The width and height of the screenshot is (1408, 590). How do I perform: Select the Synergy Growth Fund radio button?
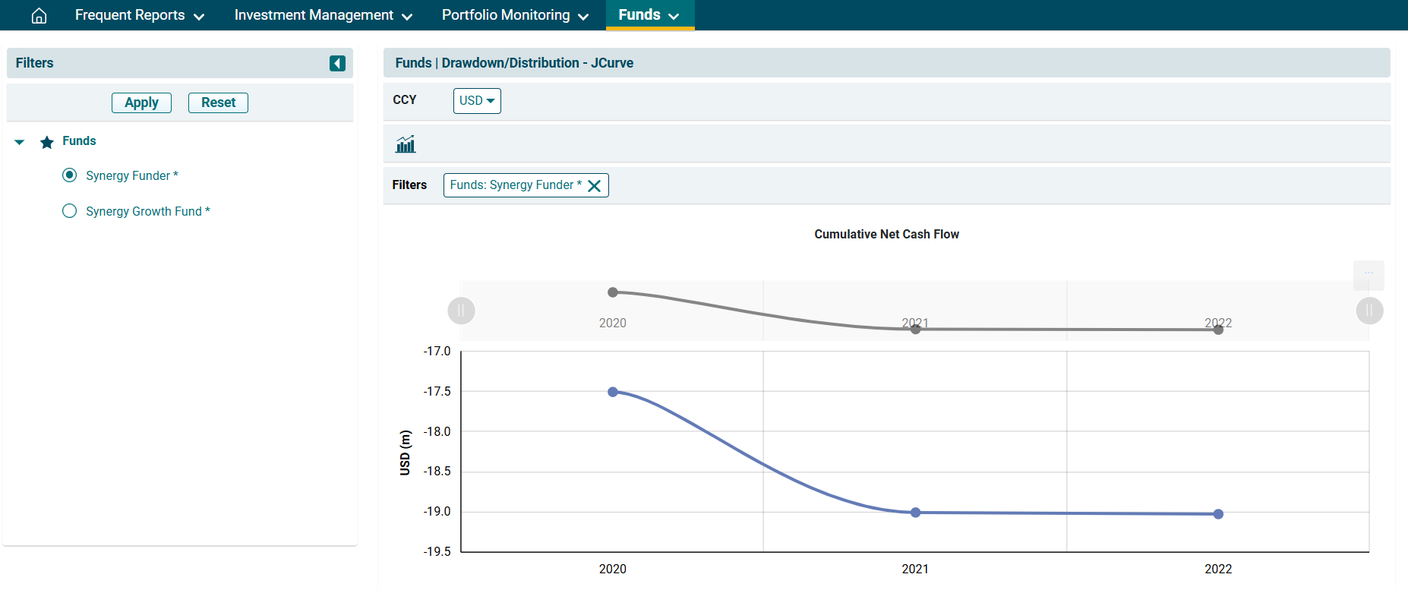70,211
